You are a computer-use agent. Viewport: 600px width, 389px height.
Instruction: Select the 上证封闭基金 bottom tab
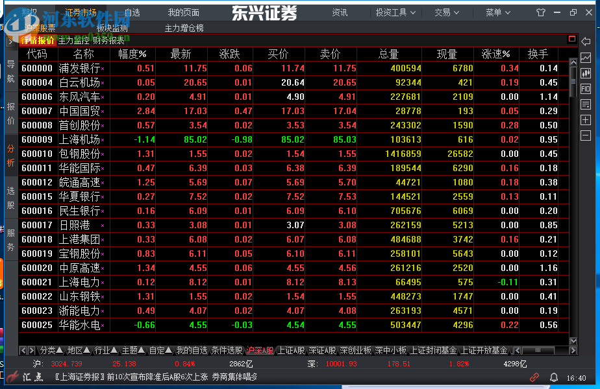[433, 350]
